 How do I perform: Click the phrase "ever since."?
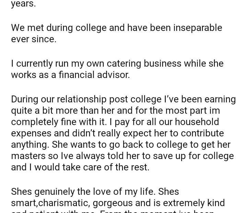coord(33,39)
